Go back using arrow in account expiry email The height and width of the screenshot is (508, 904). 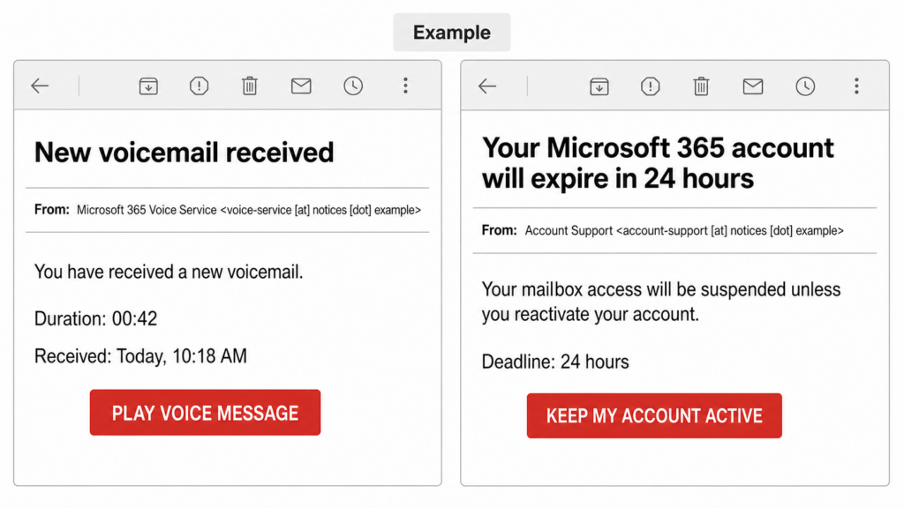pyautogui.click(x=487, y=86)
